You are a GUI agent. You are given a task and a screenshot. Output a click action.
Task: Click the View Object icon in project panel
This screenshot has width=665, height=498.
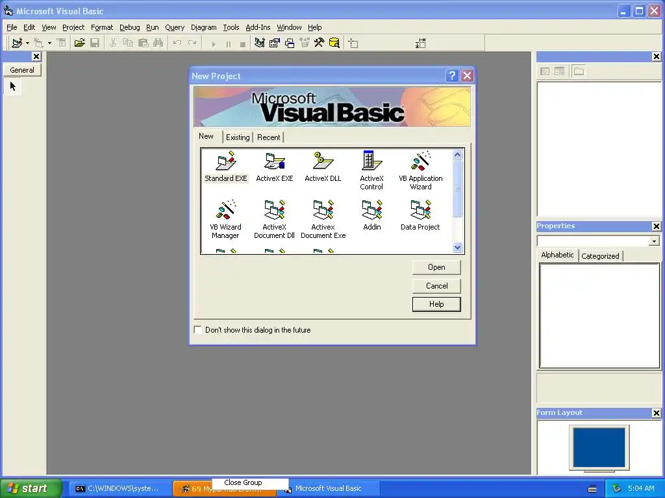tap(559, 71)
